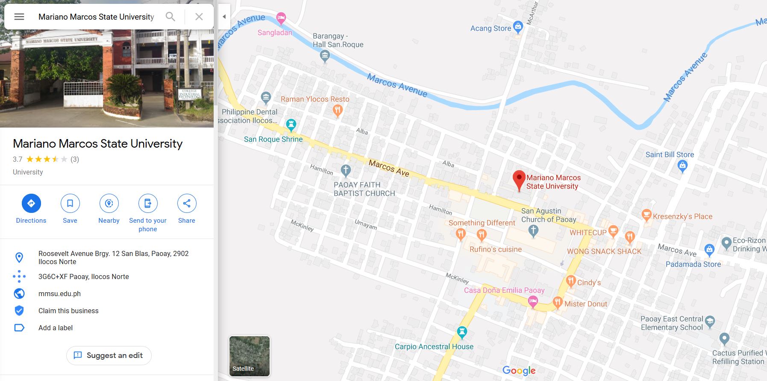The height and width of the screenshot is (381, 767).
Task: Open the (3) reviews count
Action: (x=75, y=159)
